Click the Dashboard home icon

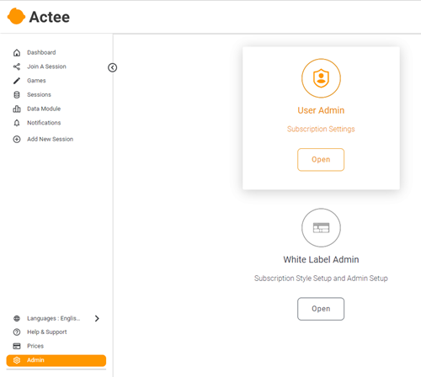click(x=17, y=52)
